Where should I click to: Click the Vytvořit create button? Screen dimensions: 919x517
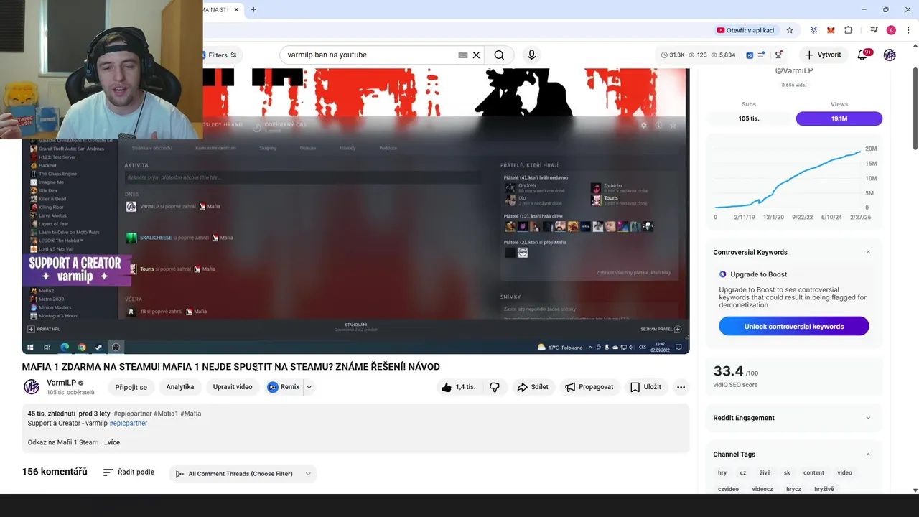(823, 55)
